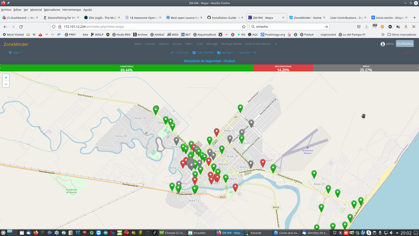This screenshot has height=236, width=419.
Task: Click the gray ERROR bar segment
Action: (366, 68)
